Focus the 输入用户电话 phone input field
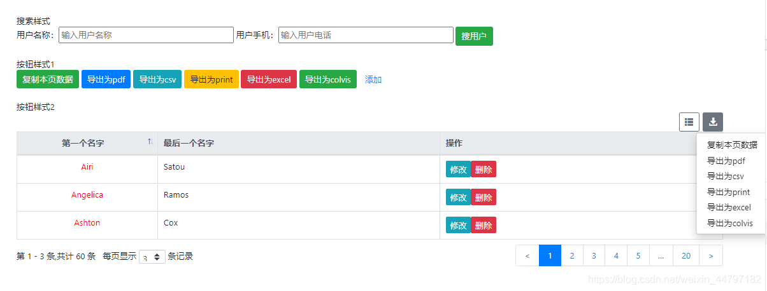 366,35
